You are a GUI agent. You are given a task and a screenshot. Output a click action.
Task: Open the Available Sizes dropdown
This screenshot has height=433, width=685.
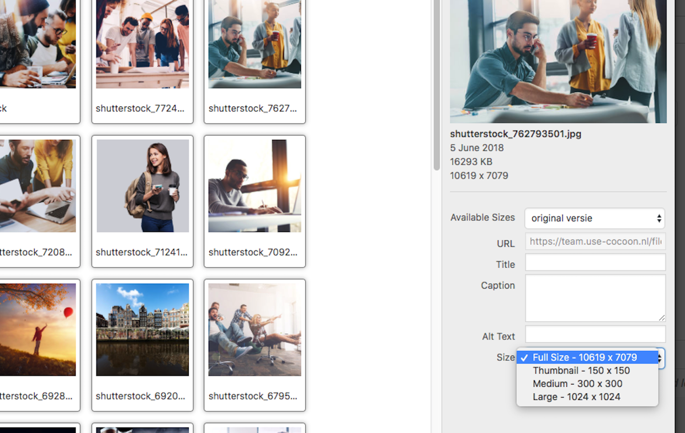tap(594, 218)
